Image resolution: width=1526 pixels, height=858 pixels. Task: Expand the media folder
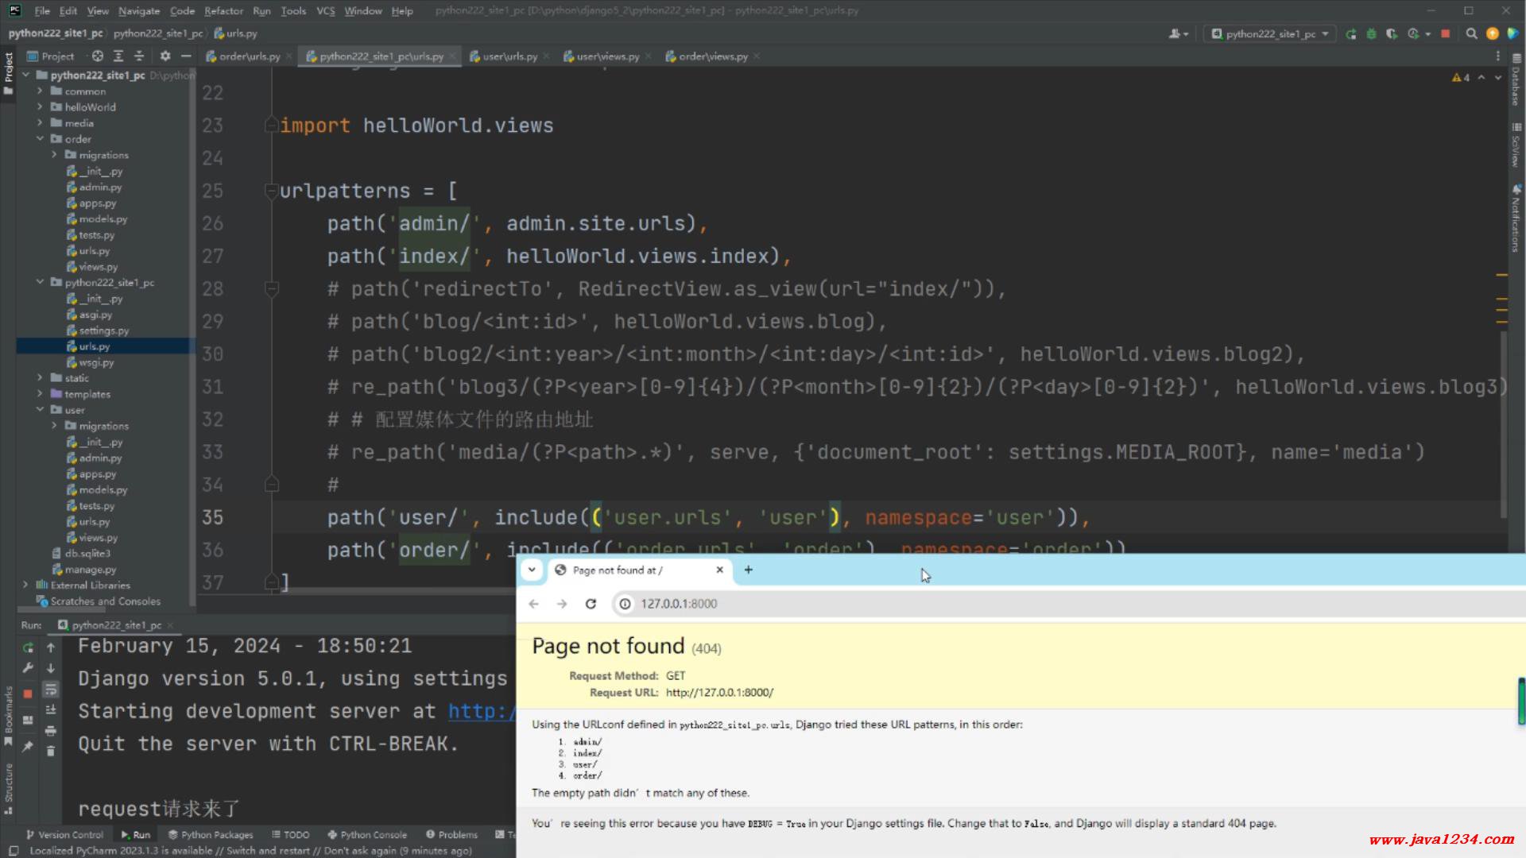tap(40, 123)
